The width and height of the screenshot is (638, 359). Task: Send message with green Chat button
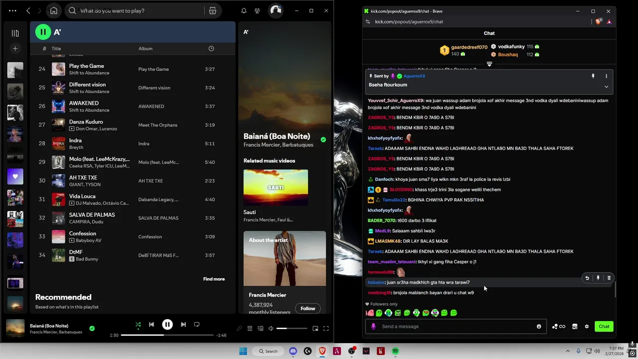click(x=604, y=327)
